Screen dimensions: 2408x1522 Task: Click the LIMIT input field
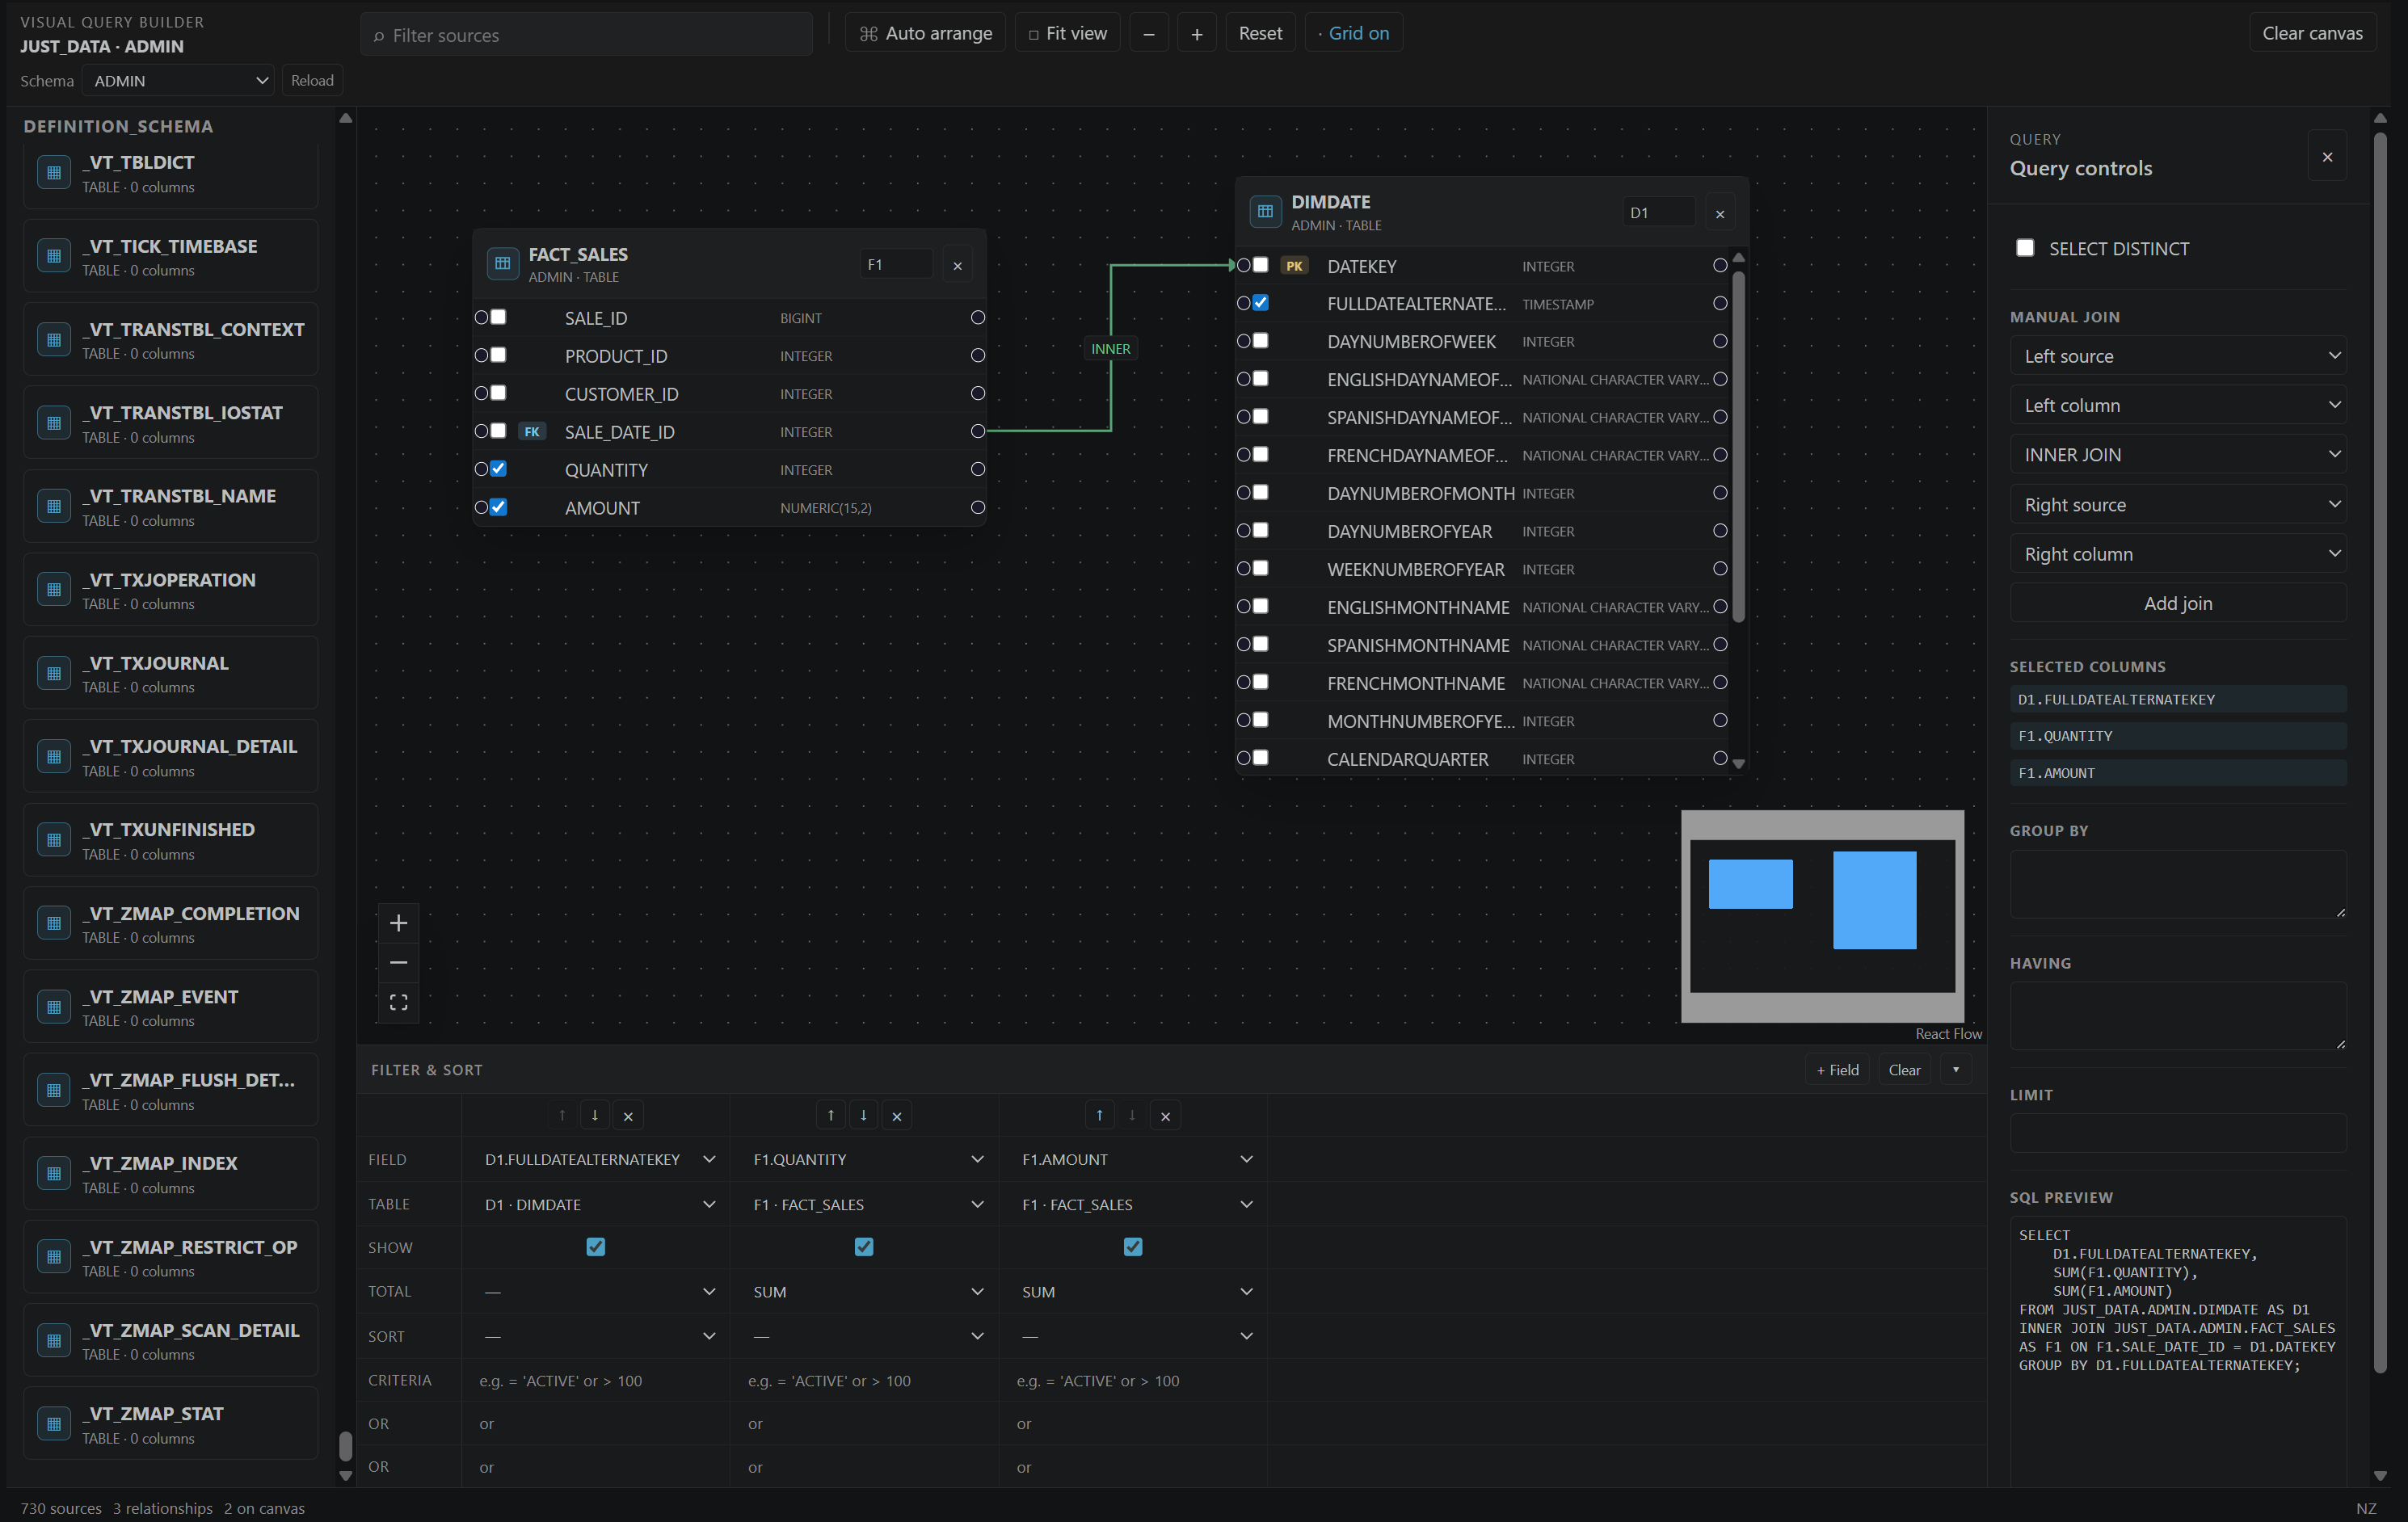click(2178, 1134)
